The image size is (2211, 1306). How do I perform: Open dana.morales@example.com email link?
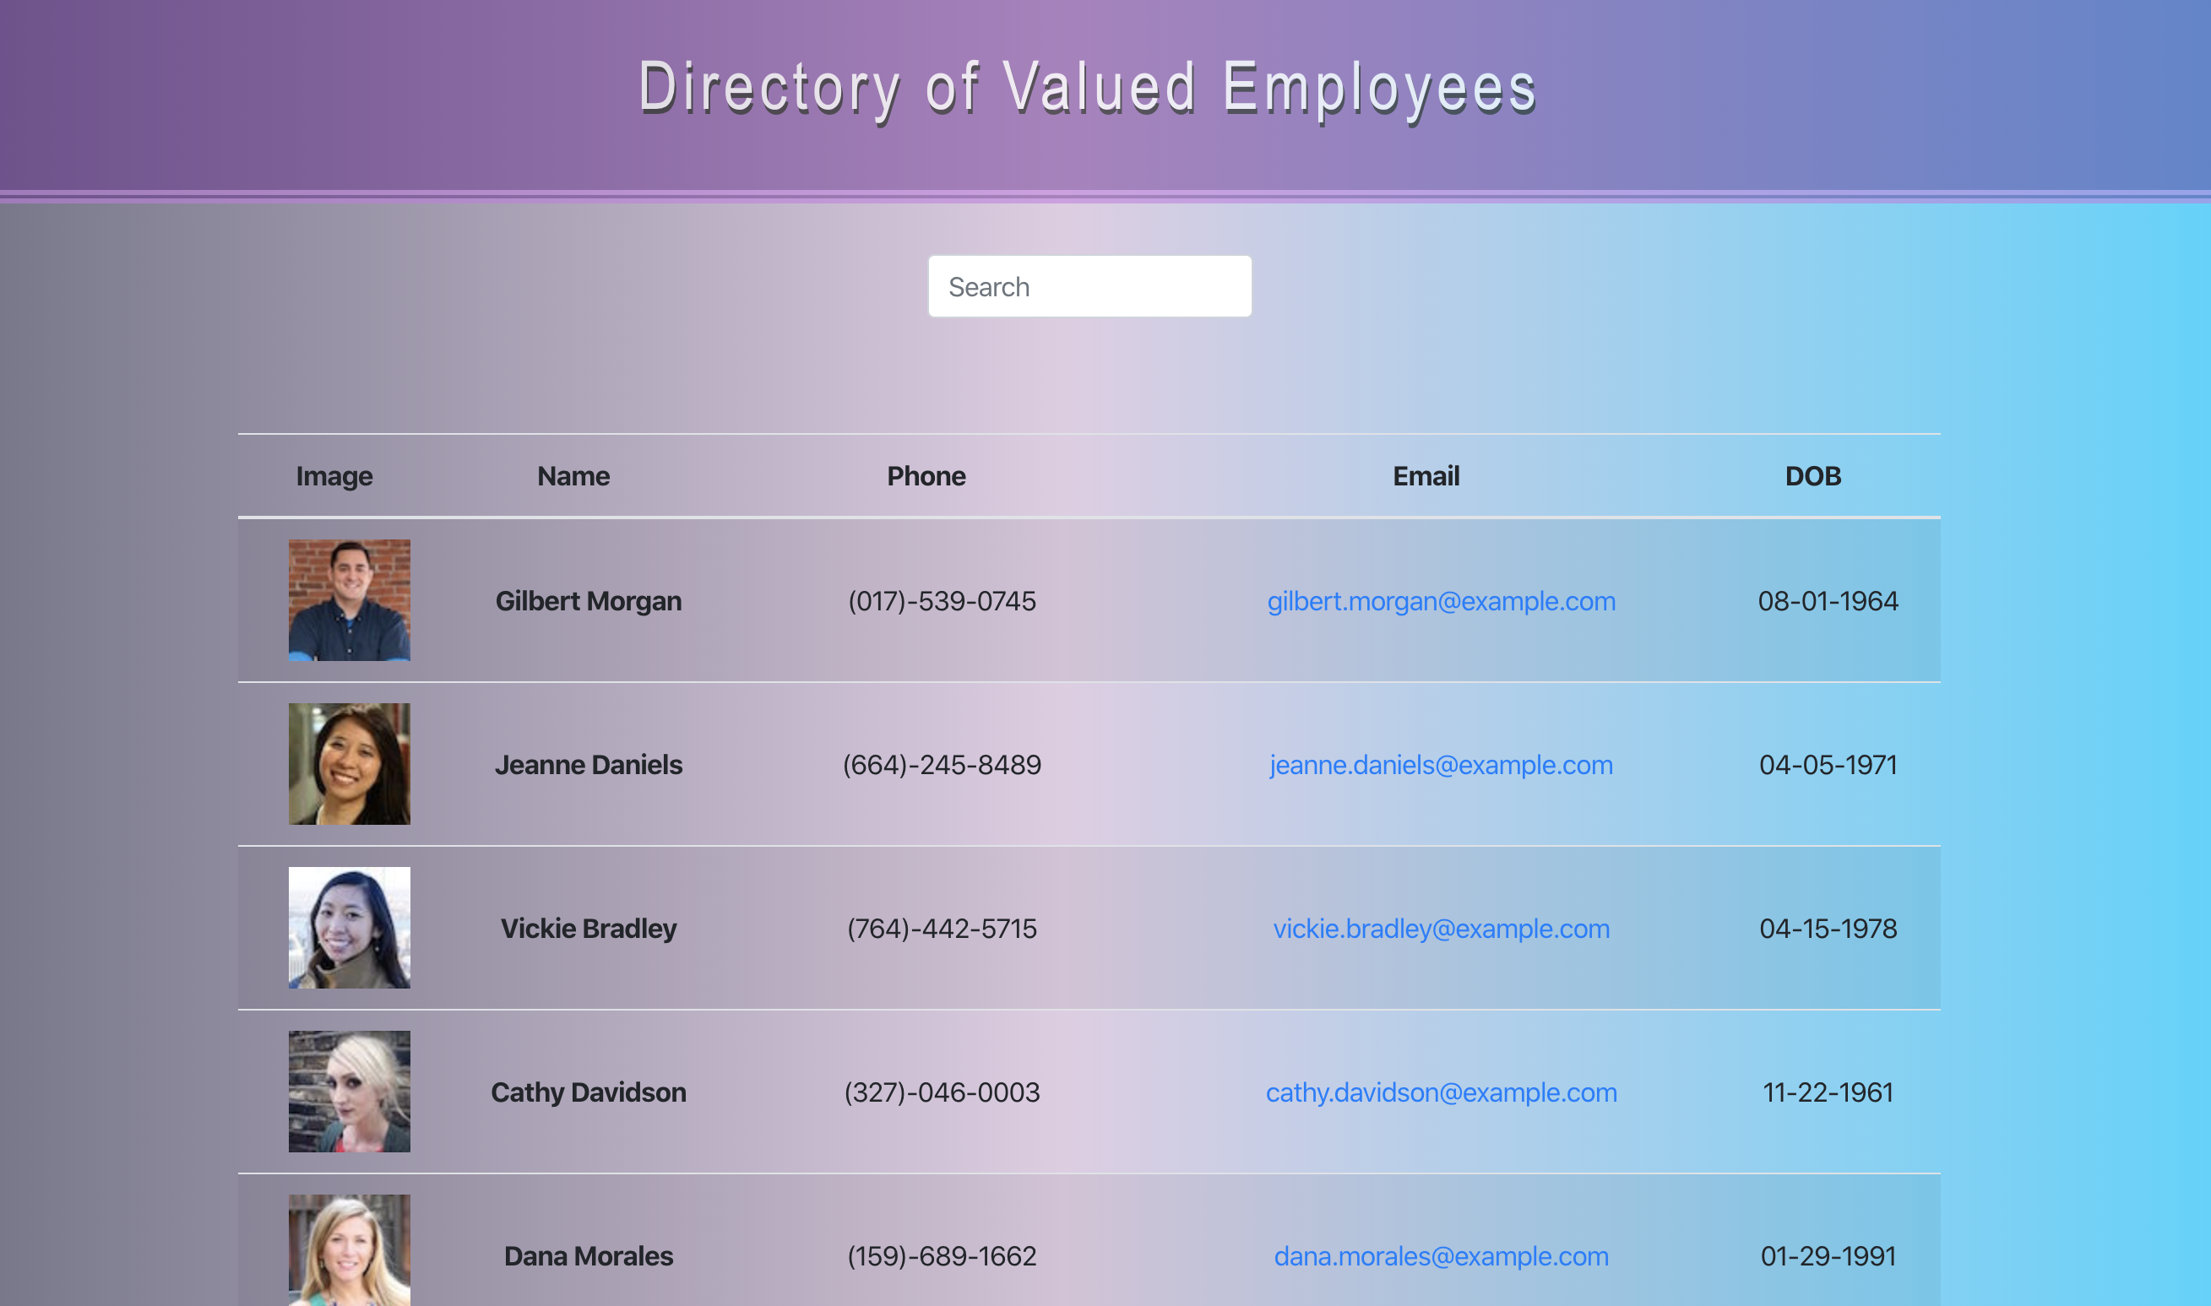point(1441,1256)
